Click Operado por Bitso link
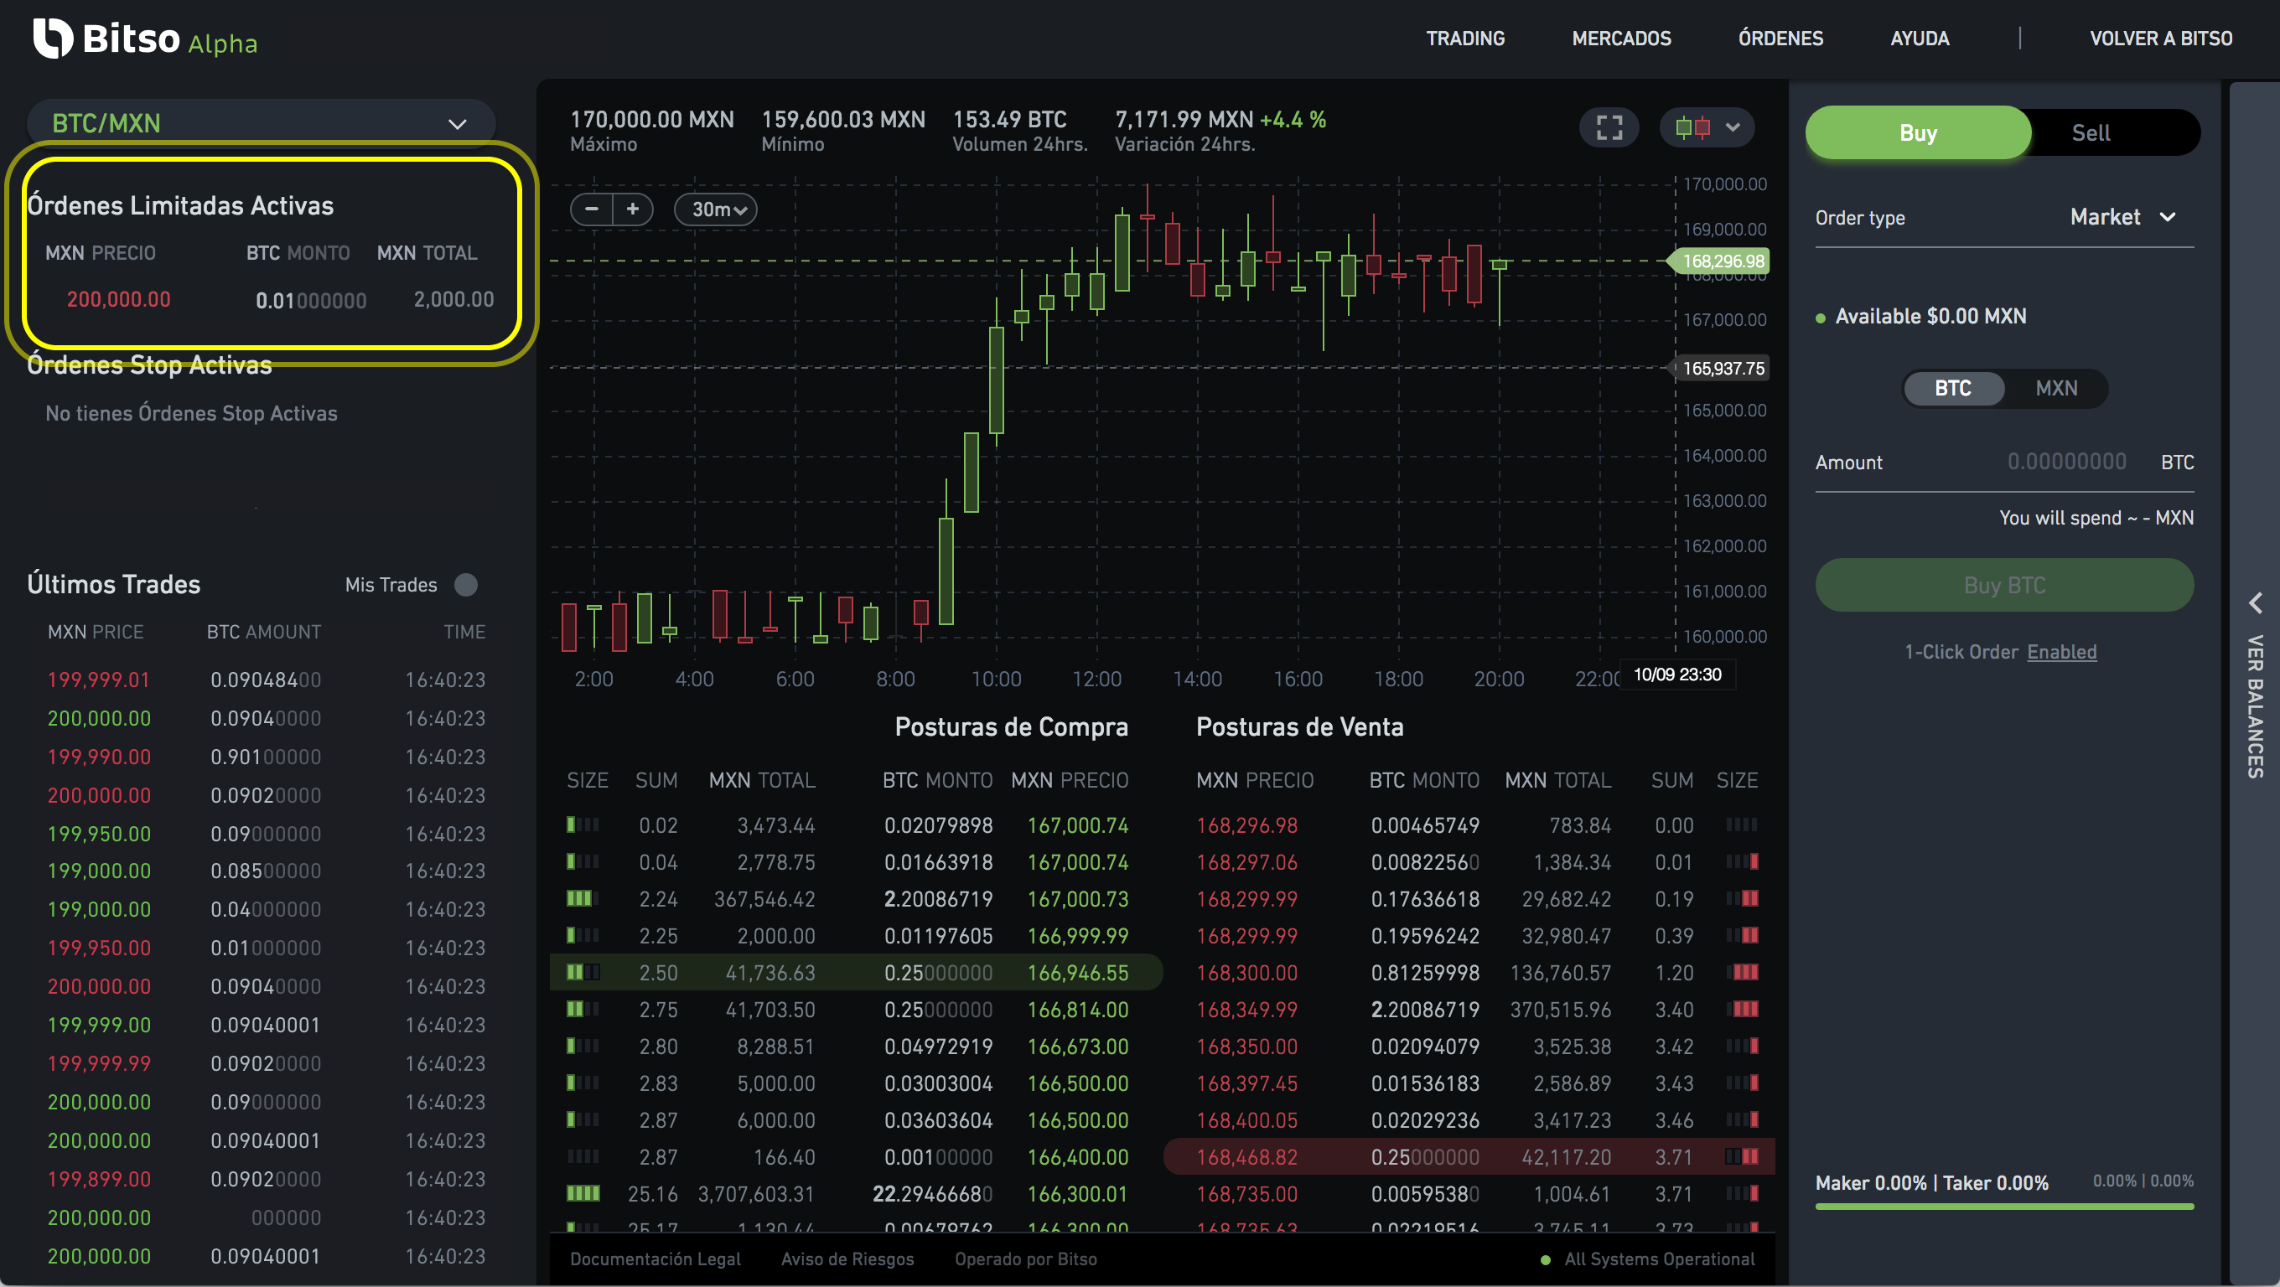2280x1287 pixels. pos(1026,1259)
